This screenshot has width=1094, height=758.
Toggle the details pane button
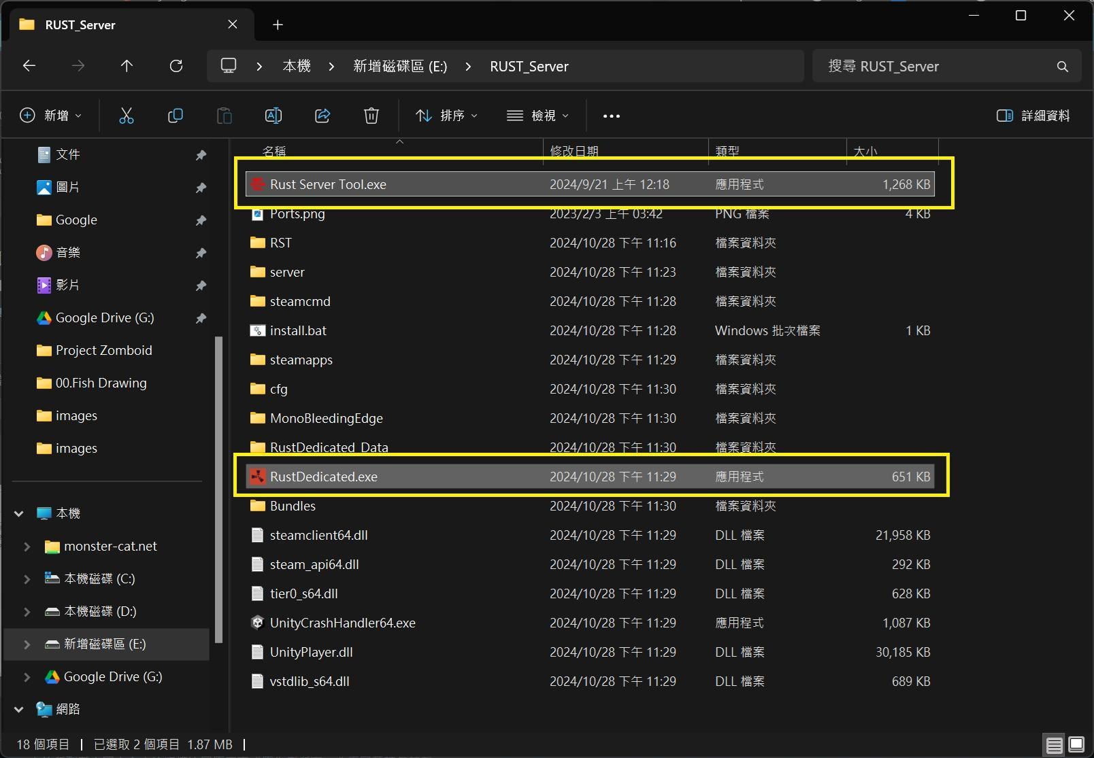tap(1033, 116)
